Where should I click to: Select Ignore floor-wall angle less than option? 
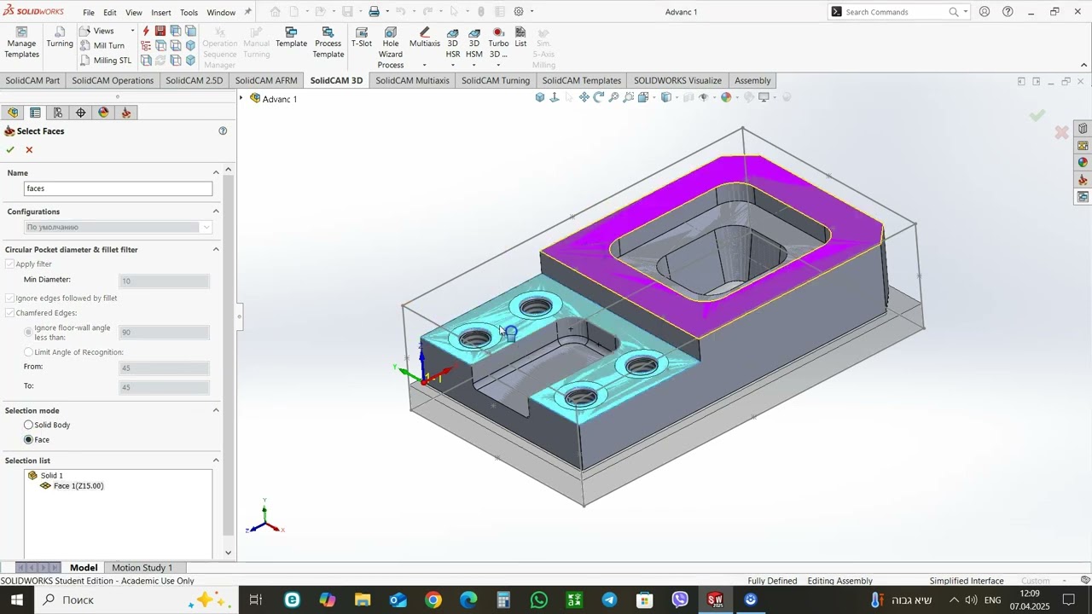[29, 333]
